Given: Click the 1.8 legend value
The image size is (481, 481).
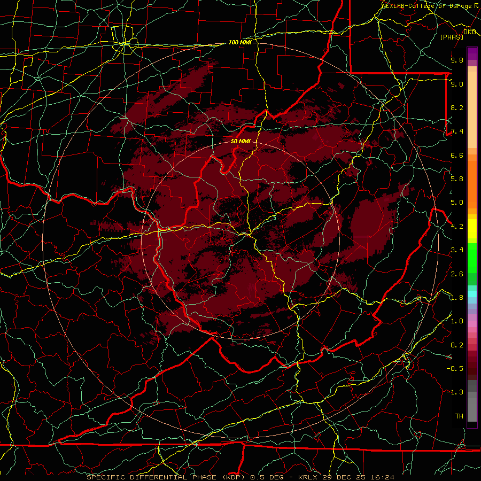Looking at the screenshot, I should click(x=457, y=298).
